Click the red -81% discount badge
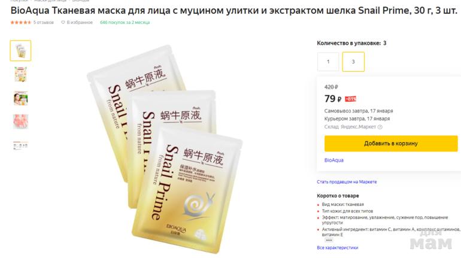This screenshot has width=461, height=258. (x=350, y=99)
